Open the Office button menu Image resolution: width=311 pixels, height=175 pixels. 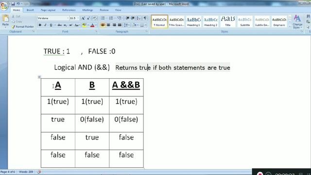4,5
